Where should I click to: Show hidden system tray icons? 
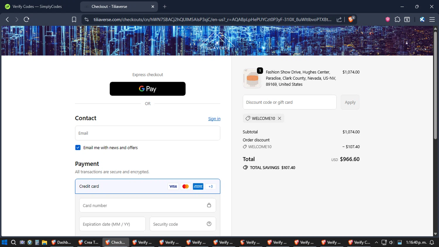tap(376, 242)
